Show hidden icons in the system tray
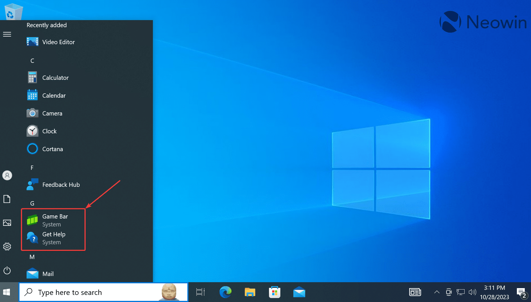 coord(436,292)
